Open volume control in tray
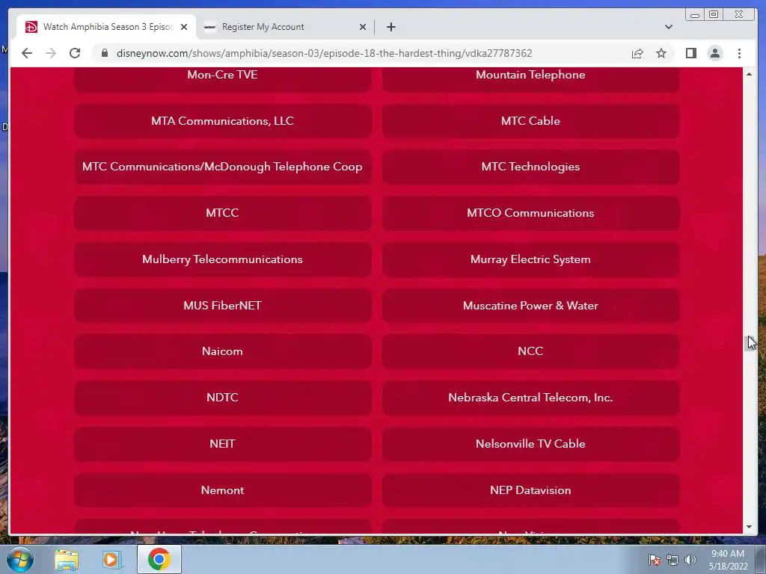Viewport: 766px width, 574px height. [x=690, y=560]
